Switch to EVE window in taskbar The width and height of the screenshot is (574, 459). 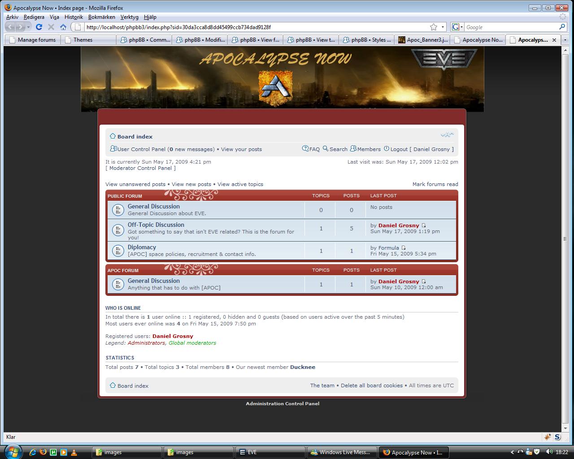point(270,452)
